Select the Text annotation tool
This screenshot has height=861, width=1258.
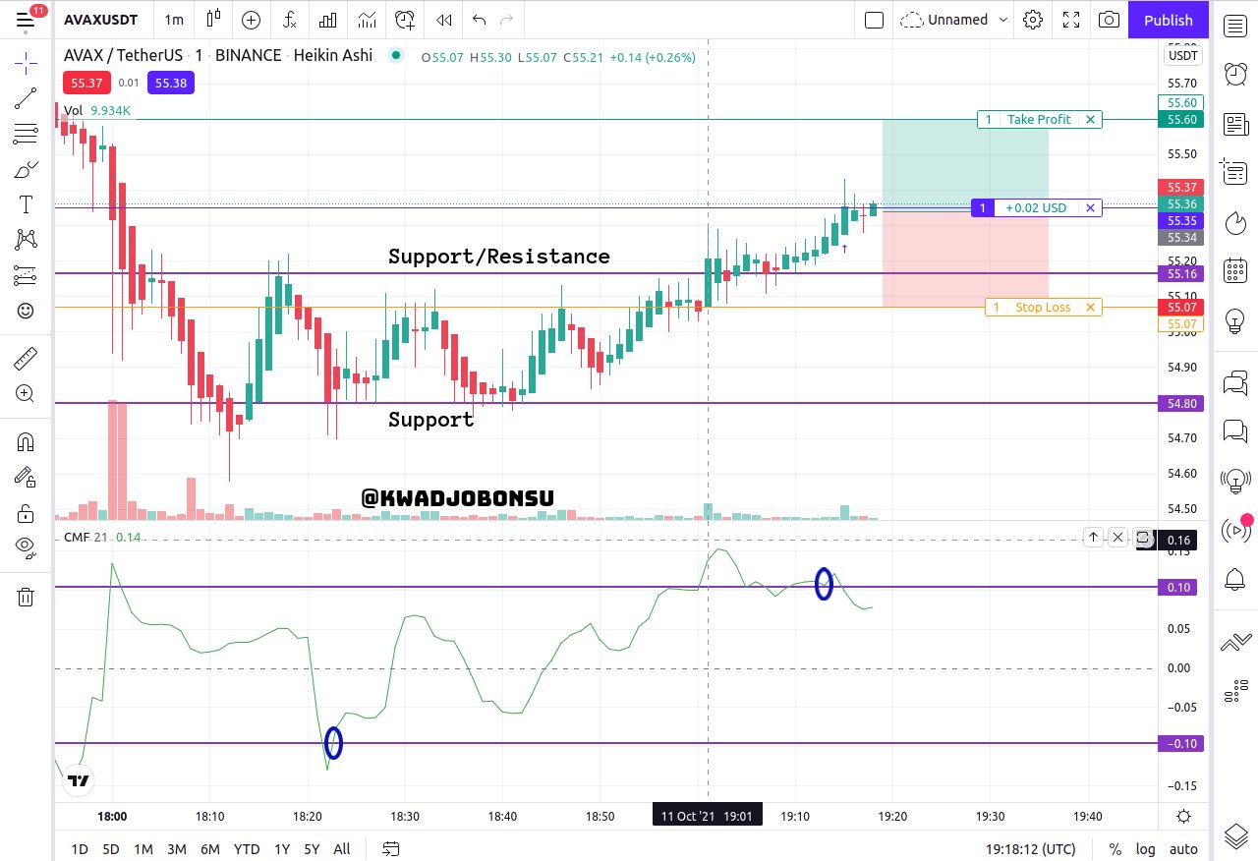pos(26,204)
